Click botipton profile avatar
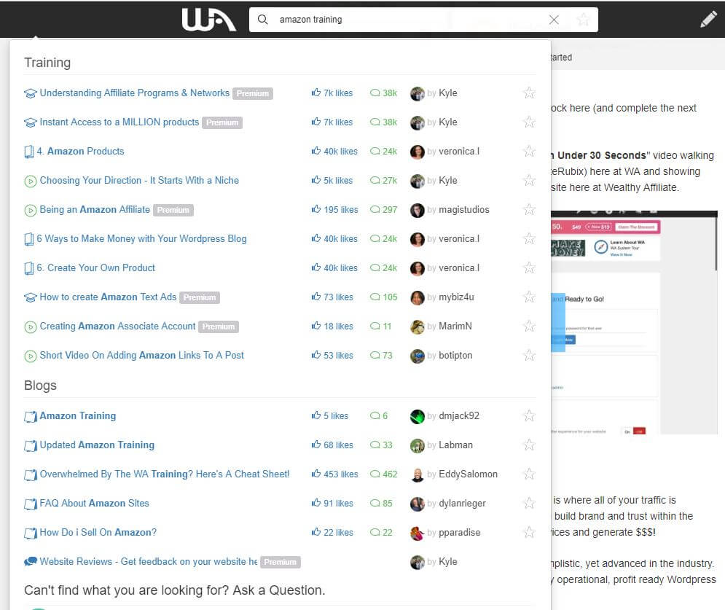 (417, 356)
